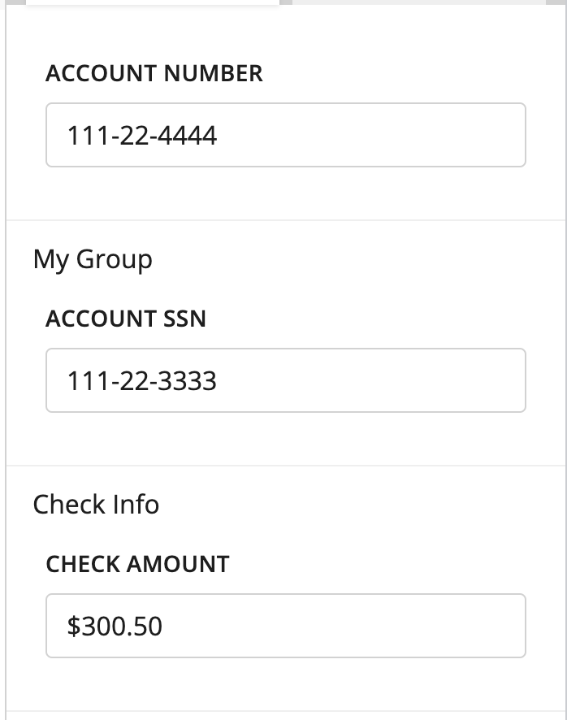Focus the Account Number input field
The height and width of the screenshot is (720, 567).
(x=286, y=135)
